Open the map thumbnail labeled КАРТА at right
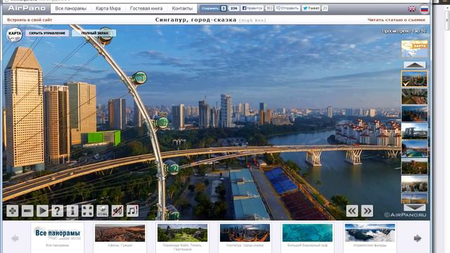Viewport: 450px width, 253px height. (414, 48)
